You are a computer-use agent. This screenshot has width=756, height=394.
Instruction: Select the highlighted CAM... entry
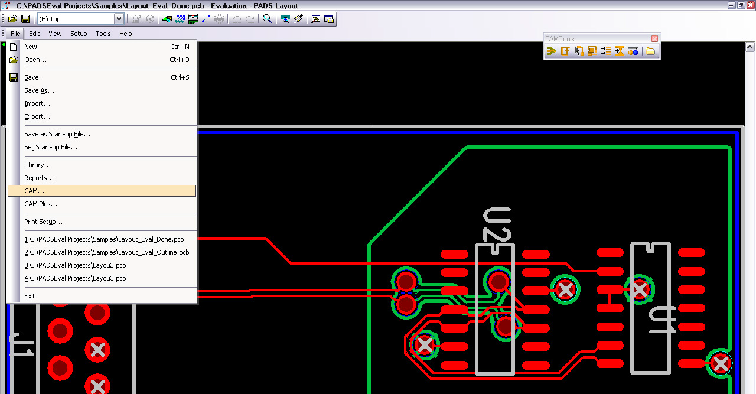point(102,191)
